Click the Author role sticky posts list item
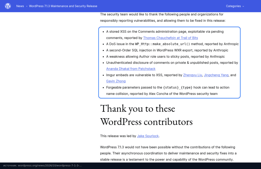The height and width of the screenshot is (169, 261). pos(165,57)
